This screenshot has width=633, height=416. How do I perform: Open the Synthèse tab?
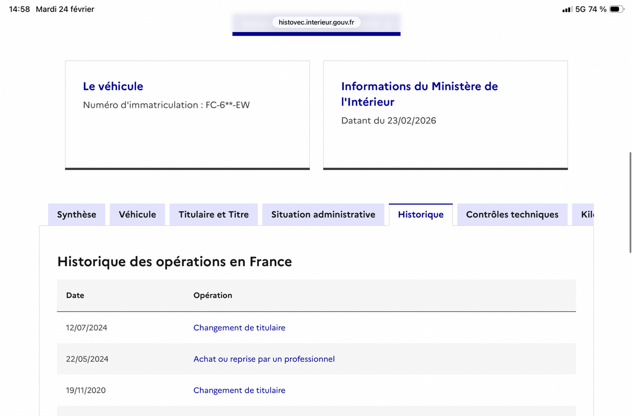[76, 214]
